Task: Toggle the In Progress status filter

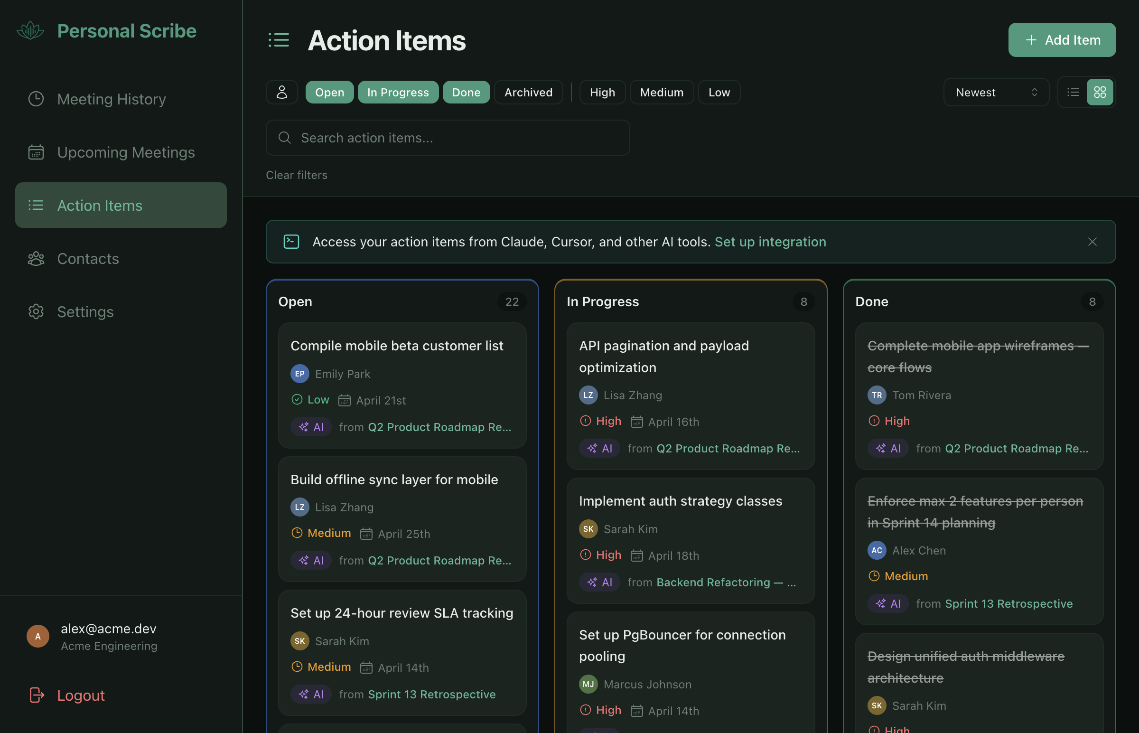Action: pyautogui.click(x=398, y=93)
